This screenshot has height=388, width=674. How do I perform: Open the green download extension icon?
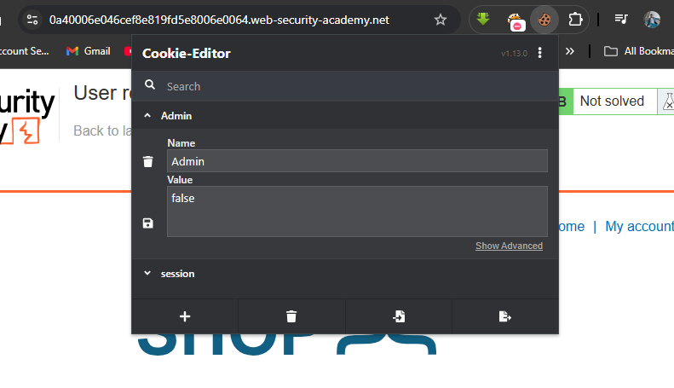click(x=483, y=20)
